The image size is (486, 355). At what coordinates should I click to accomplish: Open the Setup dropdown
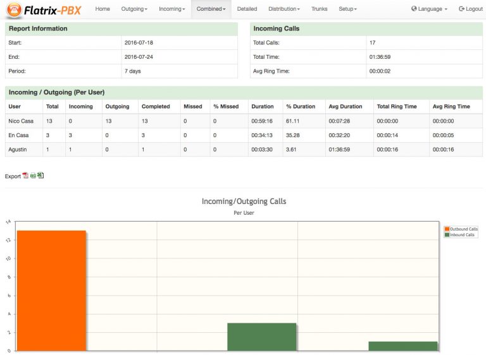coord(347,9)
